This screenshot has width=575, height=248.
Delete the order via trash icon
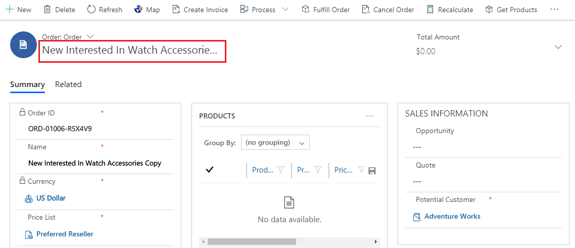click(47, 10)
